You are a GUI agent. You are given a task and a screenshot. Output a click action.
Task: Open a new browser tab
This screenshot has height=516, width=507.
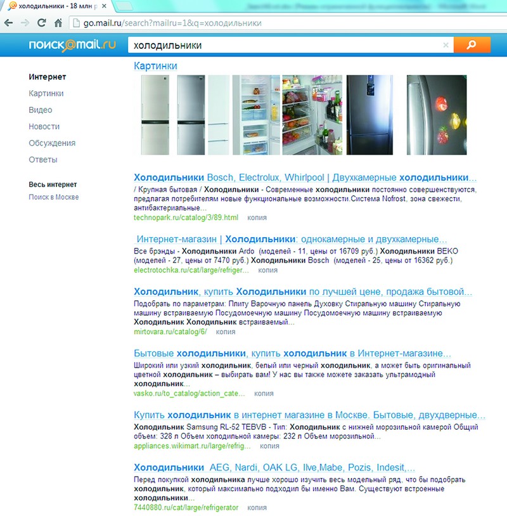(124, 6)
